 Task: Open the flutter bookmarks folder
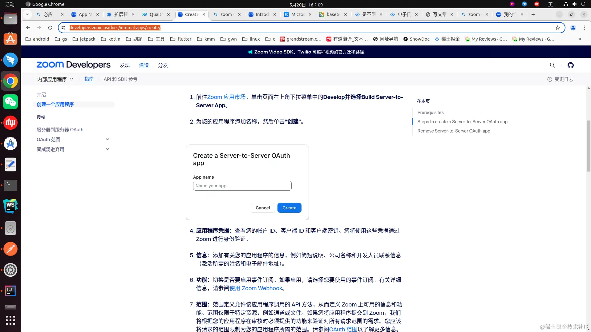(181, 39)
